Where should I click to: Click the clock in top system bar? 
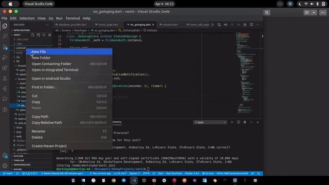pos(164,4)
